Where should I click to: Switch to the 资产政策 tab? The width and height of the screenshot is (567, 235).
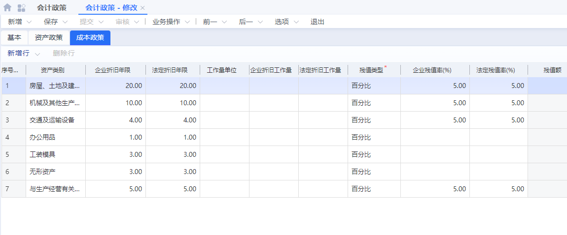coord(49,38)
